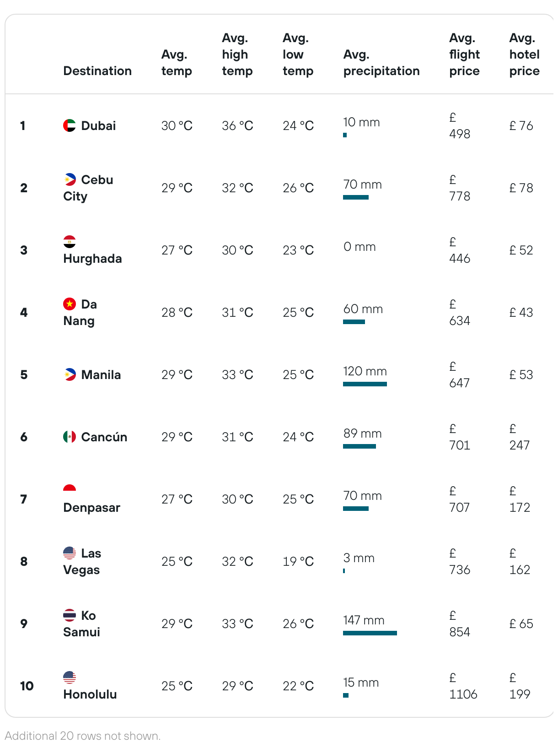Click the US flag beside Las Vegas
The height and width of the screenshot is (748, 558).
[70, 553]
